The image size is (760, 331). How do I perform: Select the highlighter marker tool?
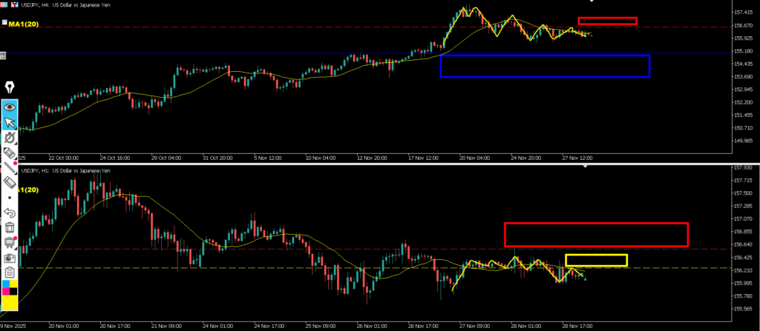tap(10, 153)
